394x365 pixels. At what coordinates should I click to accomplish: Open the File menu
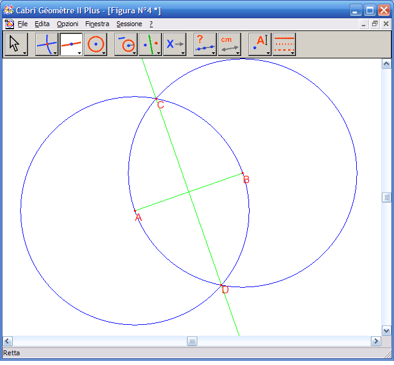(23, 24)
